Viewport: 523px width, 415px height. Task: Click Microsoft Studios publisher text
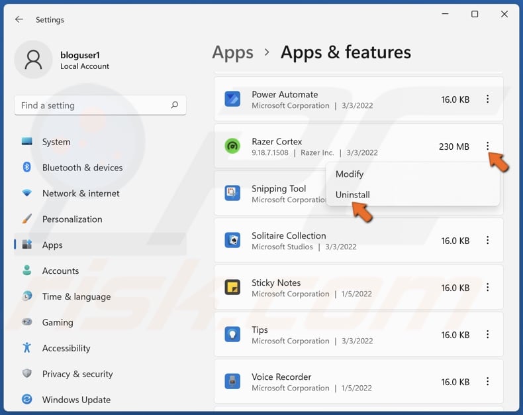[x=282, y=247]
